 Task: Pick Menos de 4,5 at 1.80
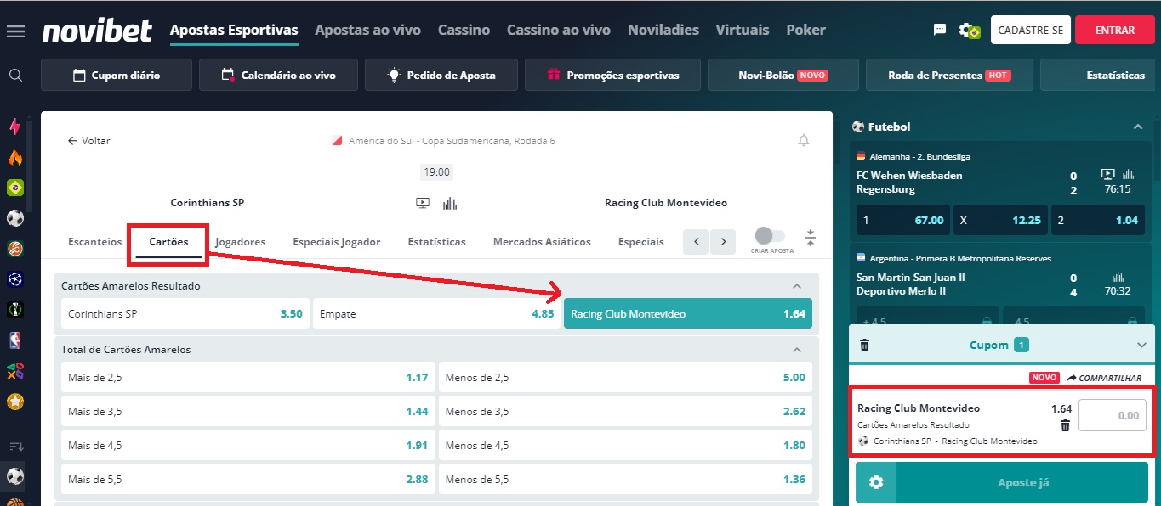pyautogui.click(x=625, y=445)
